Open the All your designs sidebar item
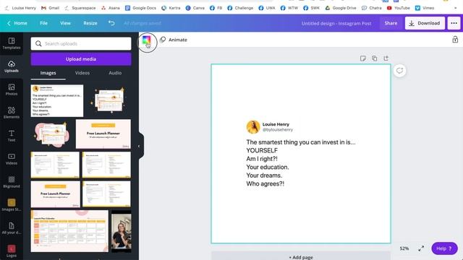The image size is (463, 260). 12,228
